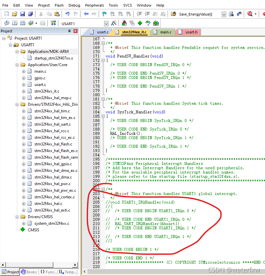Navigate forwards with the right arrow
This screenshot has height=276, width=265.
[94, 14]
